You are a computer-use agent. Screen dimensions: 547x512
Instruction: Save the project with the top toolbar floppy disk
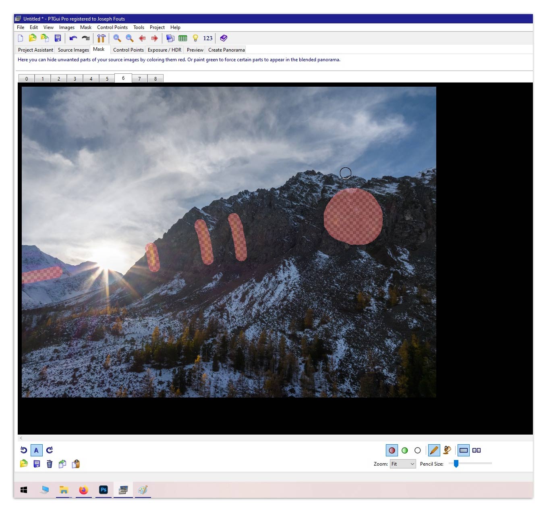tap(58, 38)
